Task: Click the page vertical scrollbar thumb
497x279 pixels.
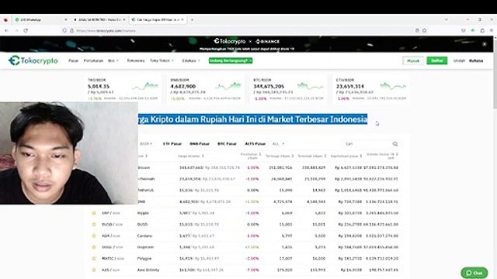Action: (495, 74)
